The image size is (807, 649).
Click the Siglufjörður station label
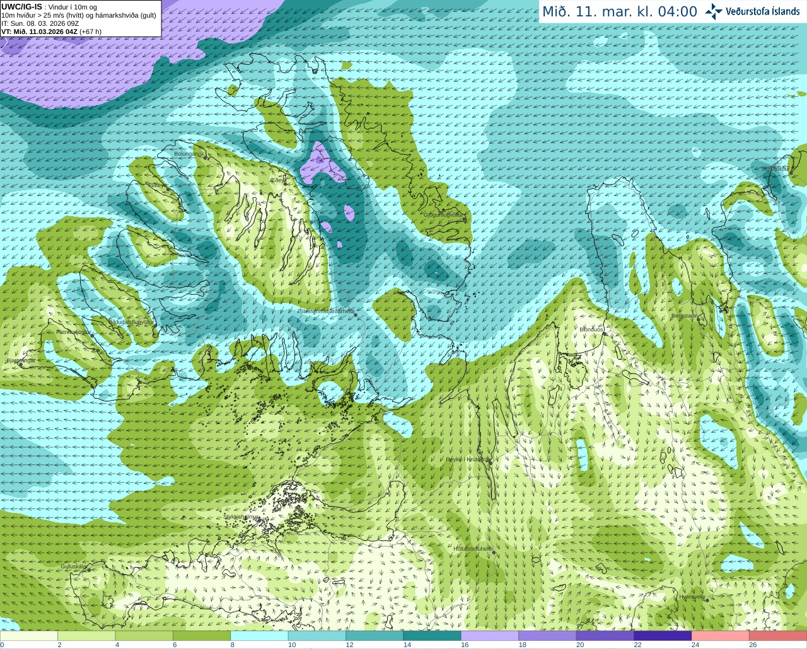pos(775,169)
